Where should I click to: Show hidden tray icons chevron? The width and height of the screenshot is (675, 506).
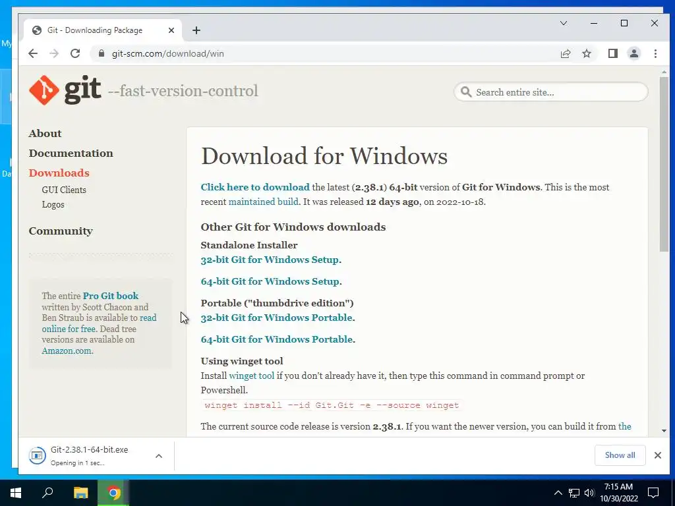(558, 493)
